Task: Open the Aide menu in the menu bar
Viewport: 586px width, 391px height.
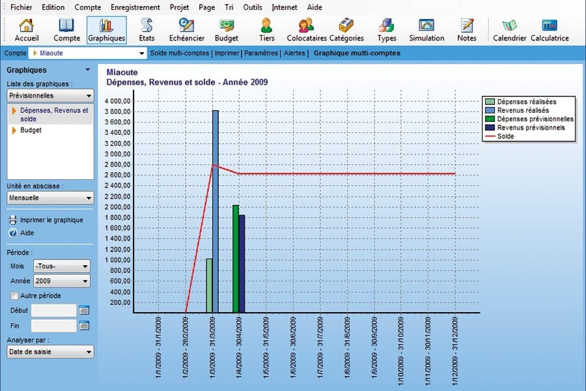Action: click(314, 7)
